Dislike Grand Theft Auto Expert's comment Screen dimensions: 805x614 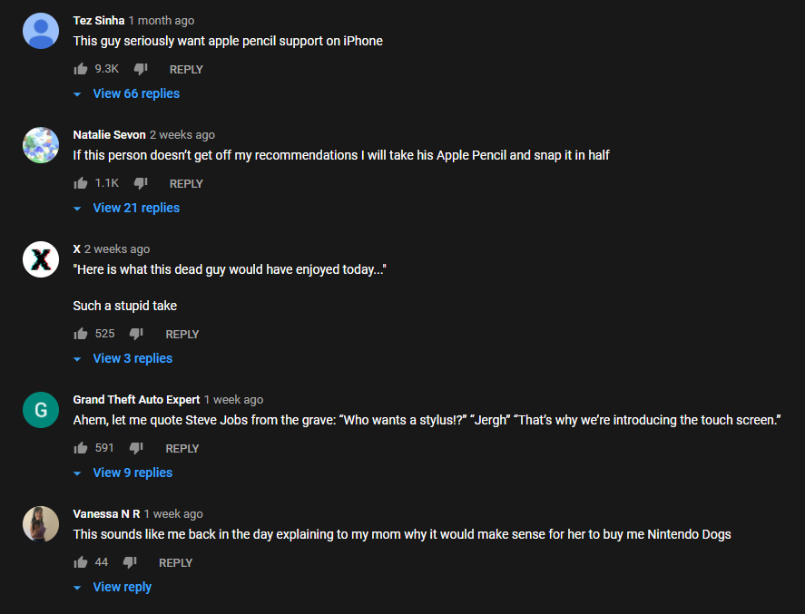(136, 448)
